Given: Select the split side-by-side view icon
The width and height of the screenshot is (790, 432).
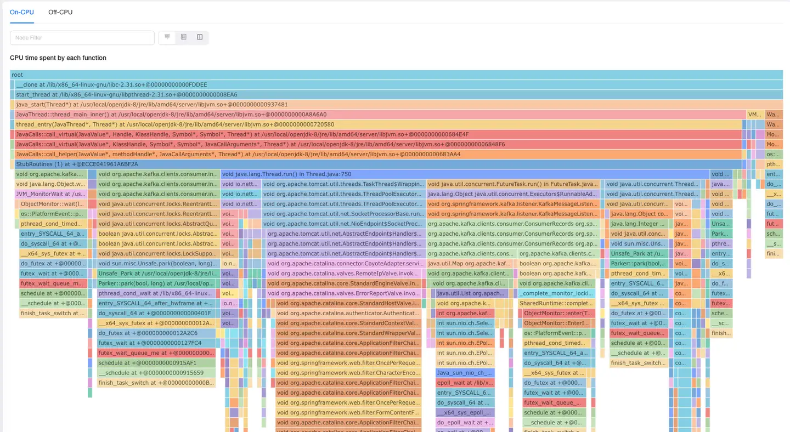Looking at the screenshot, I should pyautogui.click(x=200, y=37).
